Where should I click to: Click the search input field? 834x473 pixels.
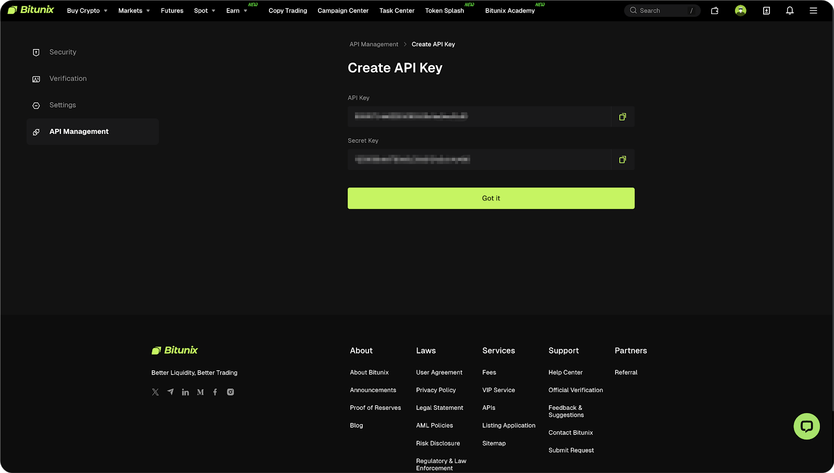tap(662, 10)
